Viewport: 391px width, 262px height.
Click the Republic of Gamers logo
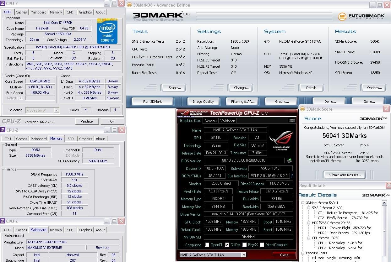281,140
